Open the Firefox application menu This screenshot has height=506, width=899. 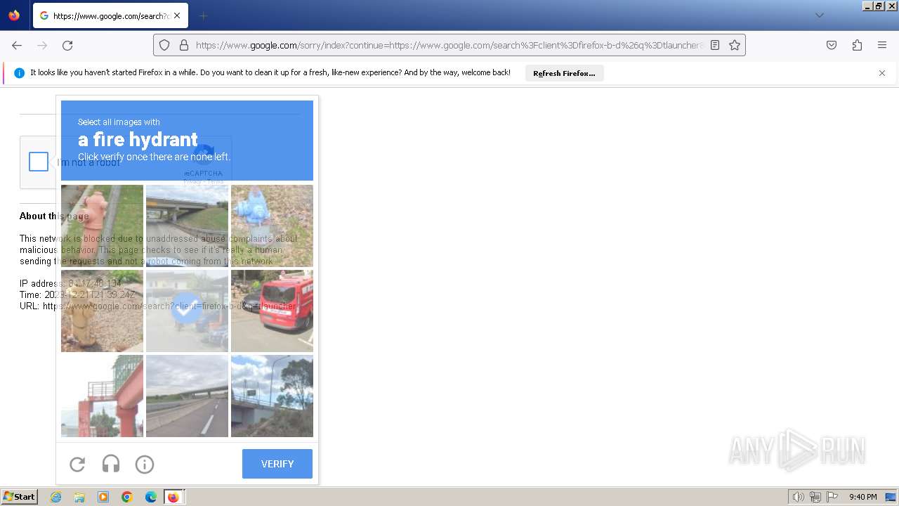tap(882, 45)
